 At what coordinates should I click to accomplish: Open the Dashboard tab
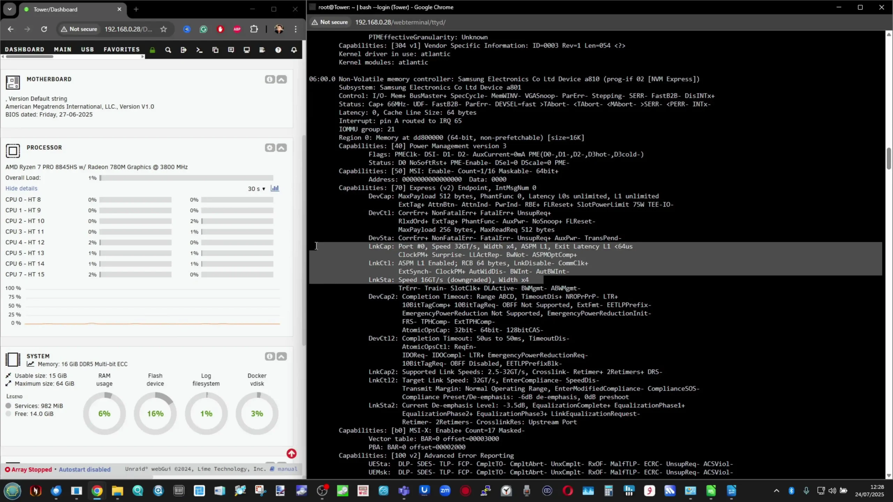tap(24, 50)
